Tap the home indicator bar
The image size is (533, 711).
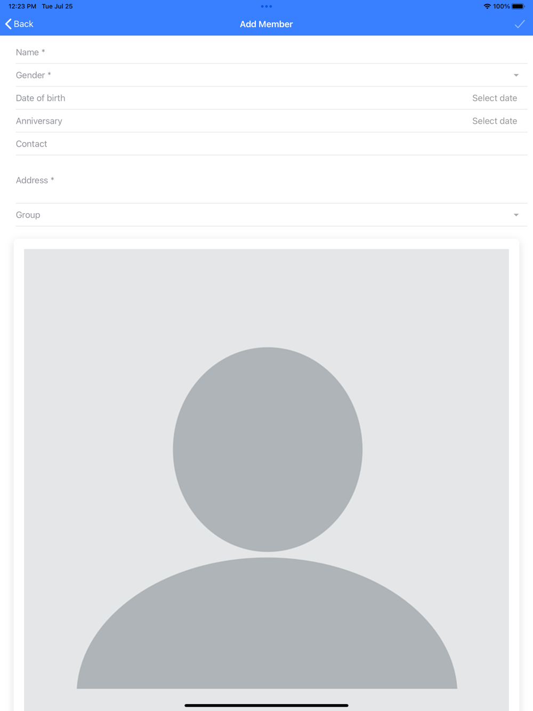click(266, 705)
